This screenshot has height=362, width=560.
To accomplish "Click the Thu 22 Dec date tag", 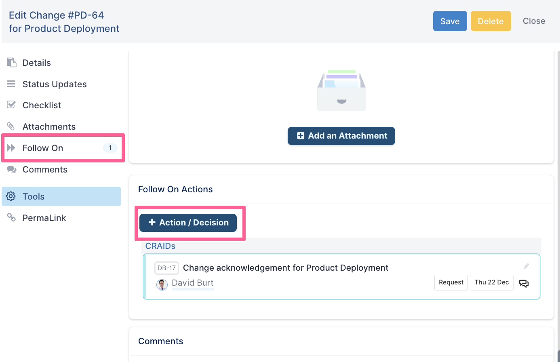I will (491, 282).
